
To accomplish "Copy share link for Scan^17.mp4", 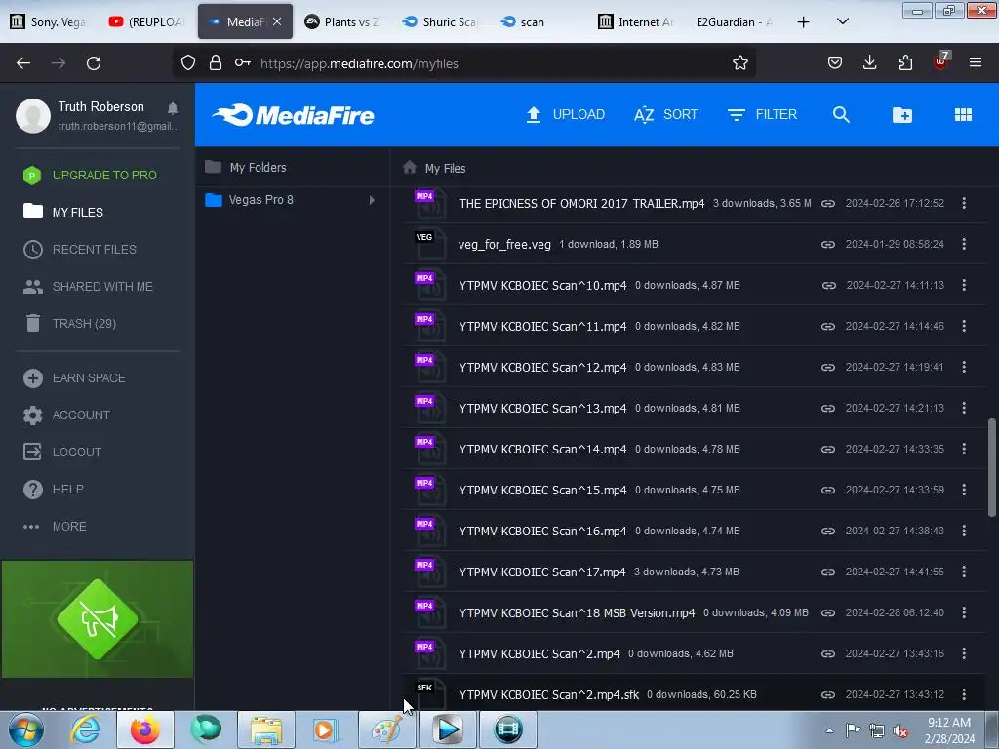I will pos(827,572).
